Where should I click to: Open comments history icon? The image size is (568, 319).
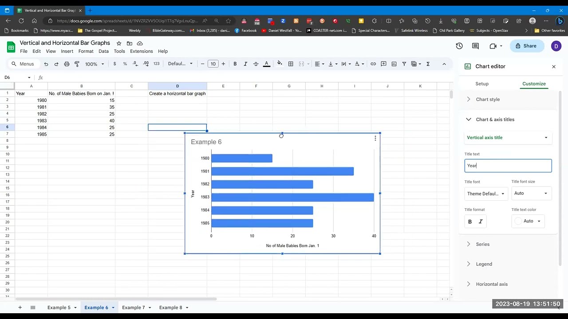click(475, 46)
